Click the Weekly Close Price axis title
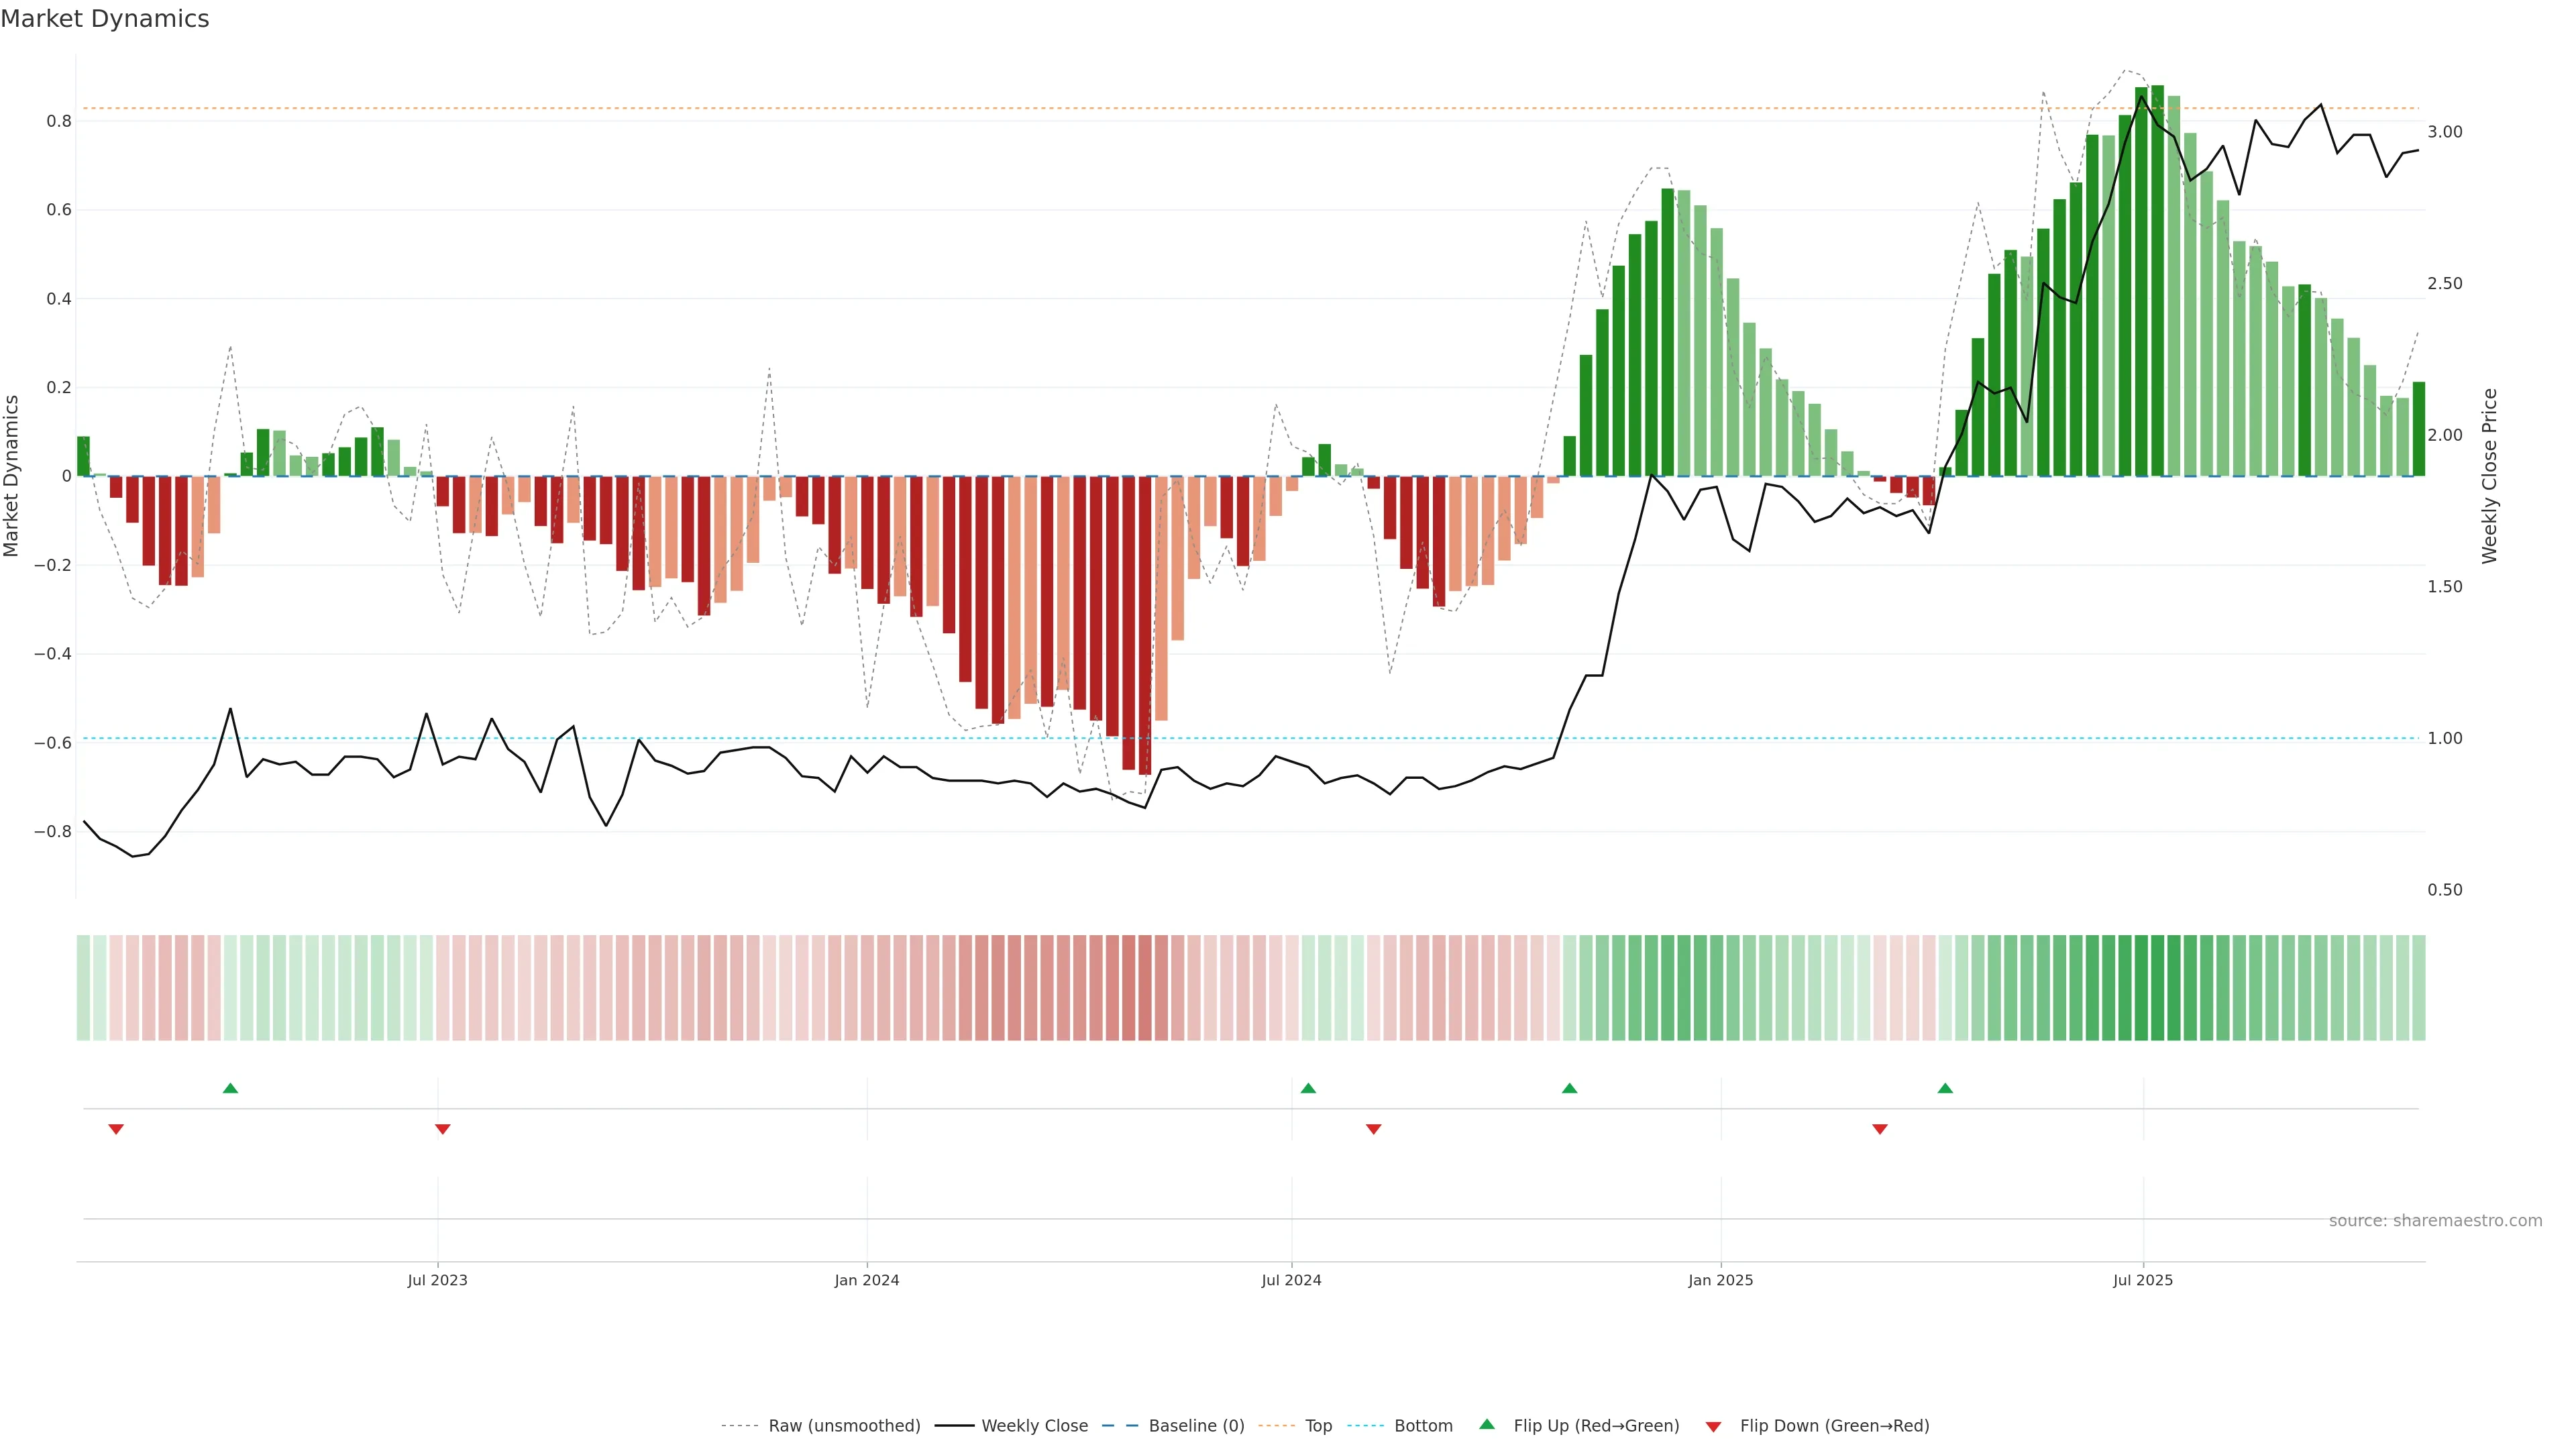 [x=2489, y=476]
